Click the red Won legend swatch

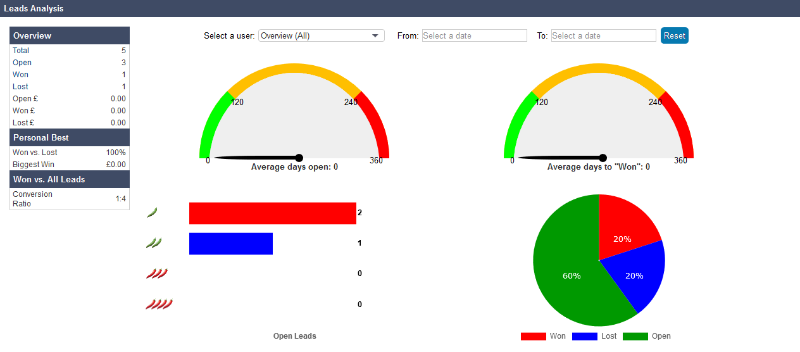pyautogui.click(x=533, y=336)
